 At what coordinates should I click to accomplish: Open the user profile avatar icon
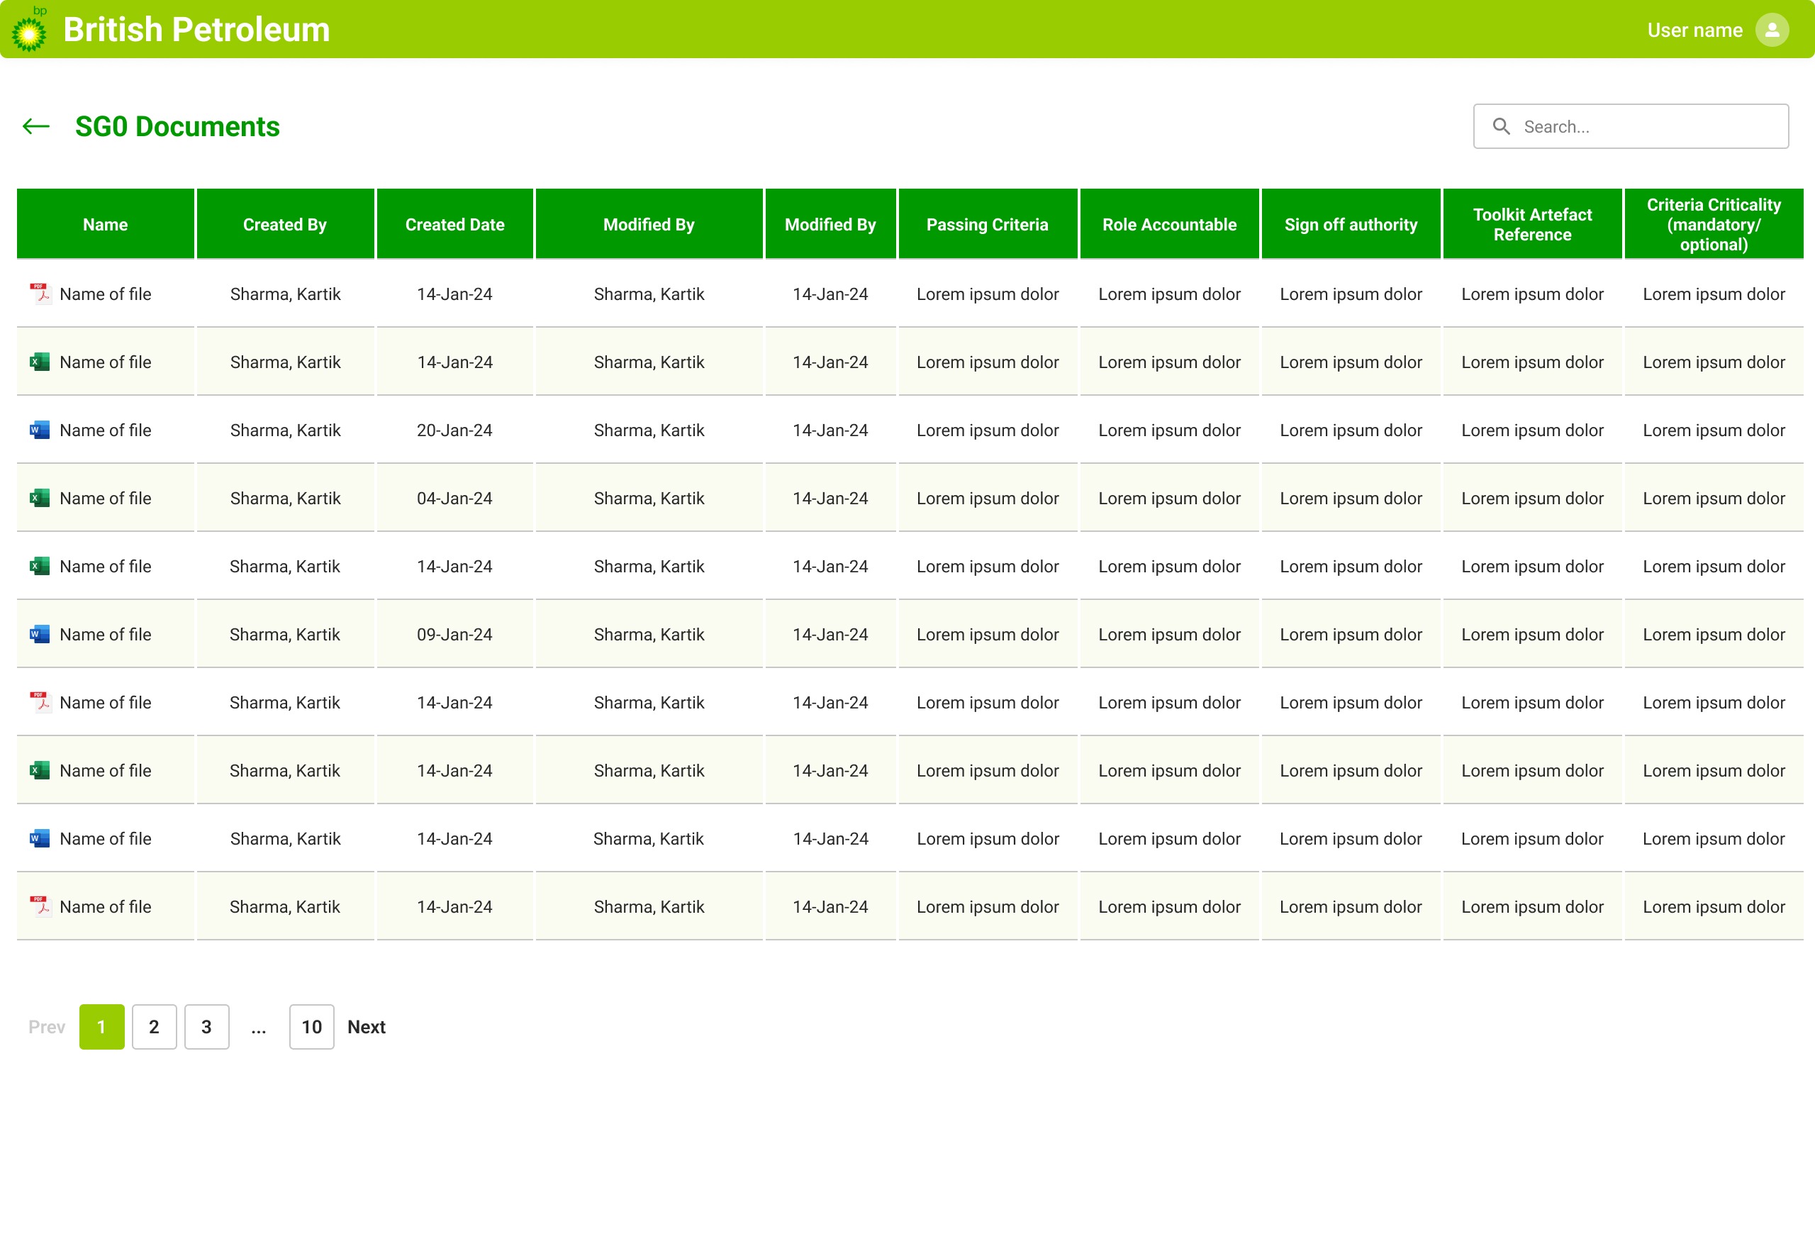1771,30
